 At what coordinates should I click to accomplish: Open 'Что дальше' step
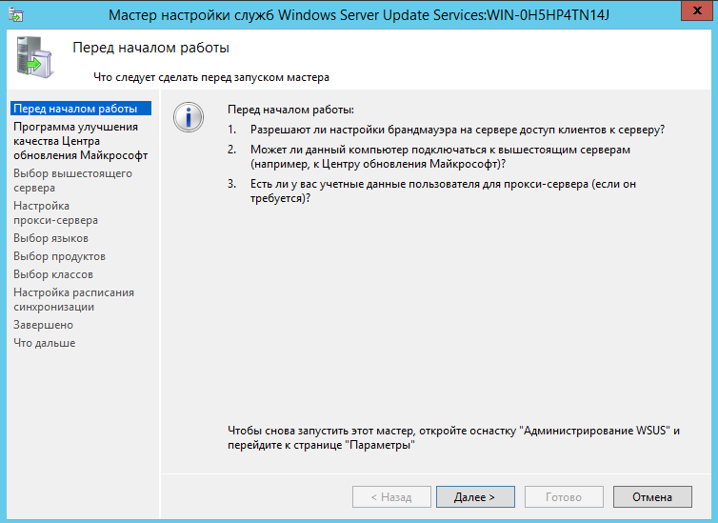coord(45,343)
